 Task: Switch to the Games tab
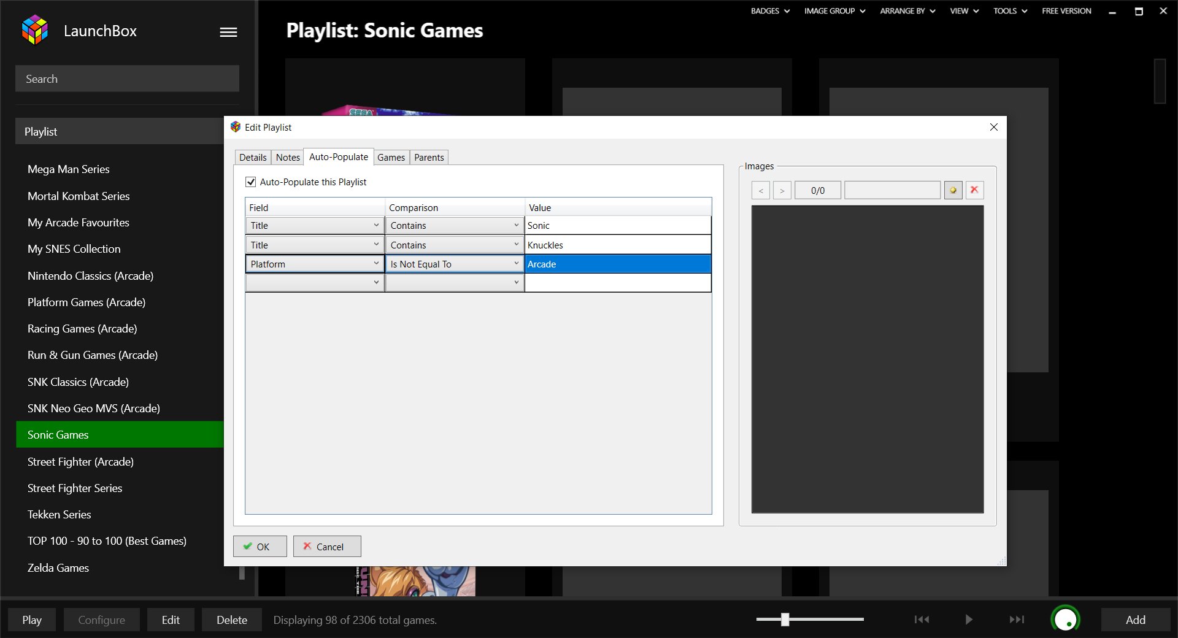click(391, 158)
